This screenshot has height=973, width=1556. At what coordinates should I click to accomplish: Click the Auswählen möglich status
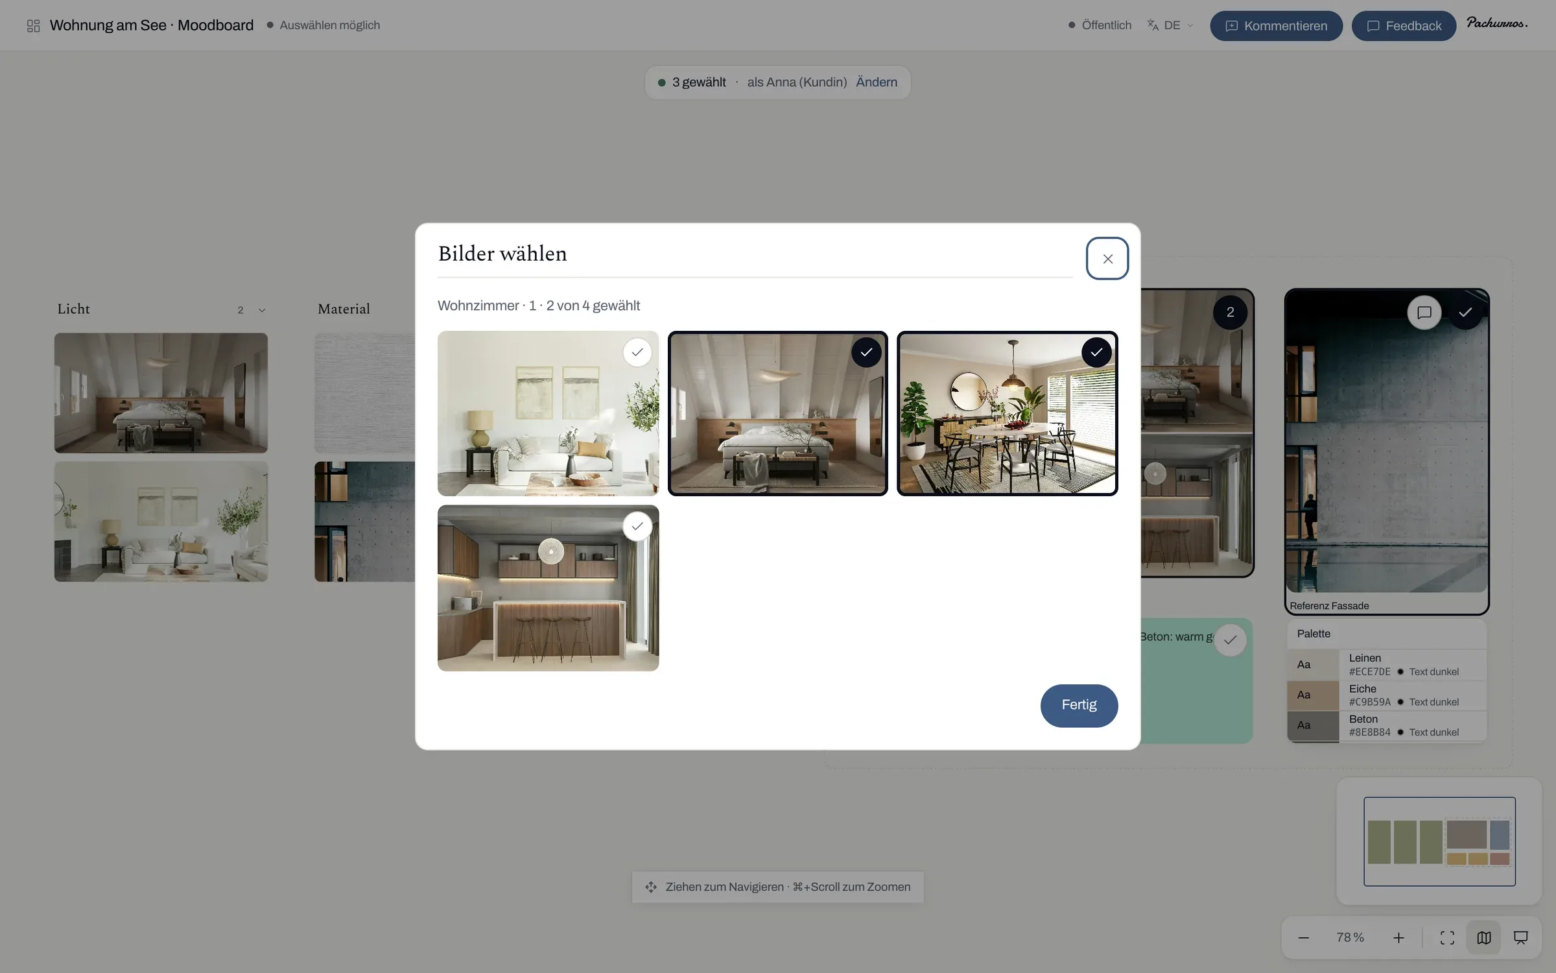coord(324,25)
